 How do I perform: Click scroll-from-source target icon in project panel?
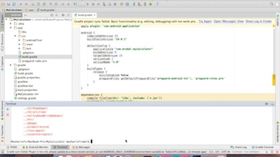(x=52, y=15)
